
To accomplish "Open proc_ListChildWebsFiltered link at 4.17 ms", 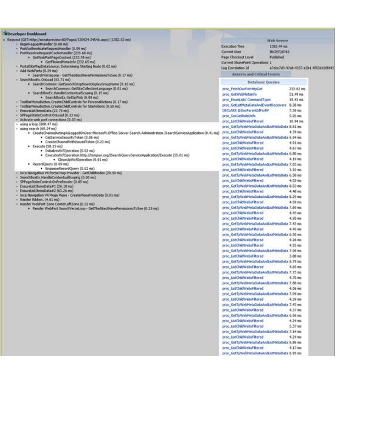I will pos(243,348).
